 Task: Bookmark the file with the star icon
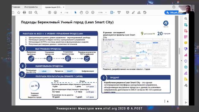(19, 12)
